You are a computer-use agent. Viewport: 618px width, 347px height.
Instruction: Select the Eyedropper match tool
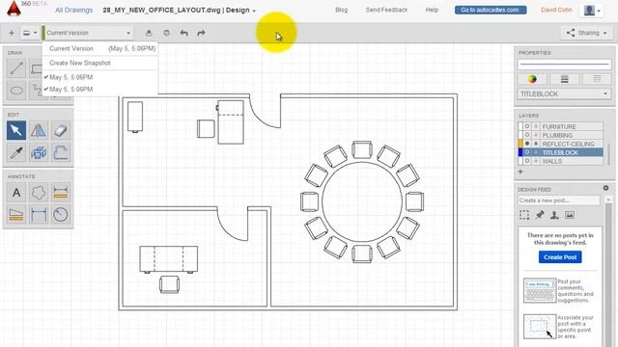[x=16, y=152]
